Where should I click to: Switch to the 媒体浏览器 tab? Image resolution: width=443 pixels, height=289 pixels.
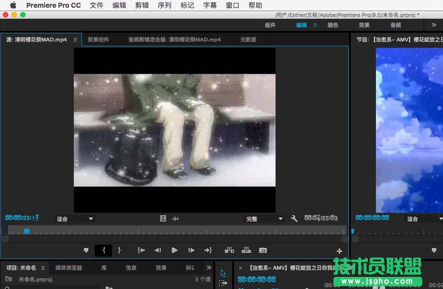click(69, 267)
